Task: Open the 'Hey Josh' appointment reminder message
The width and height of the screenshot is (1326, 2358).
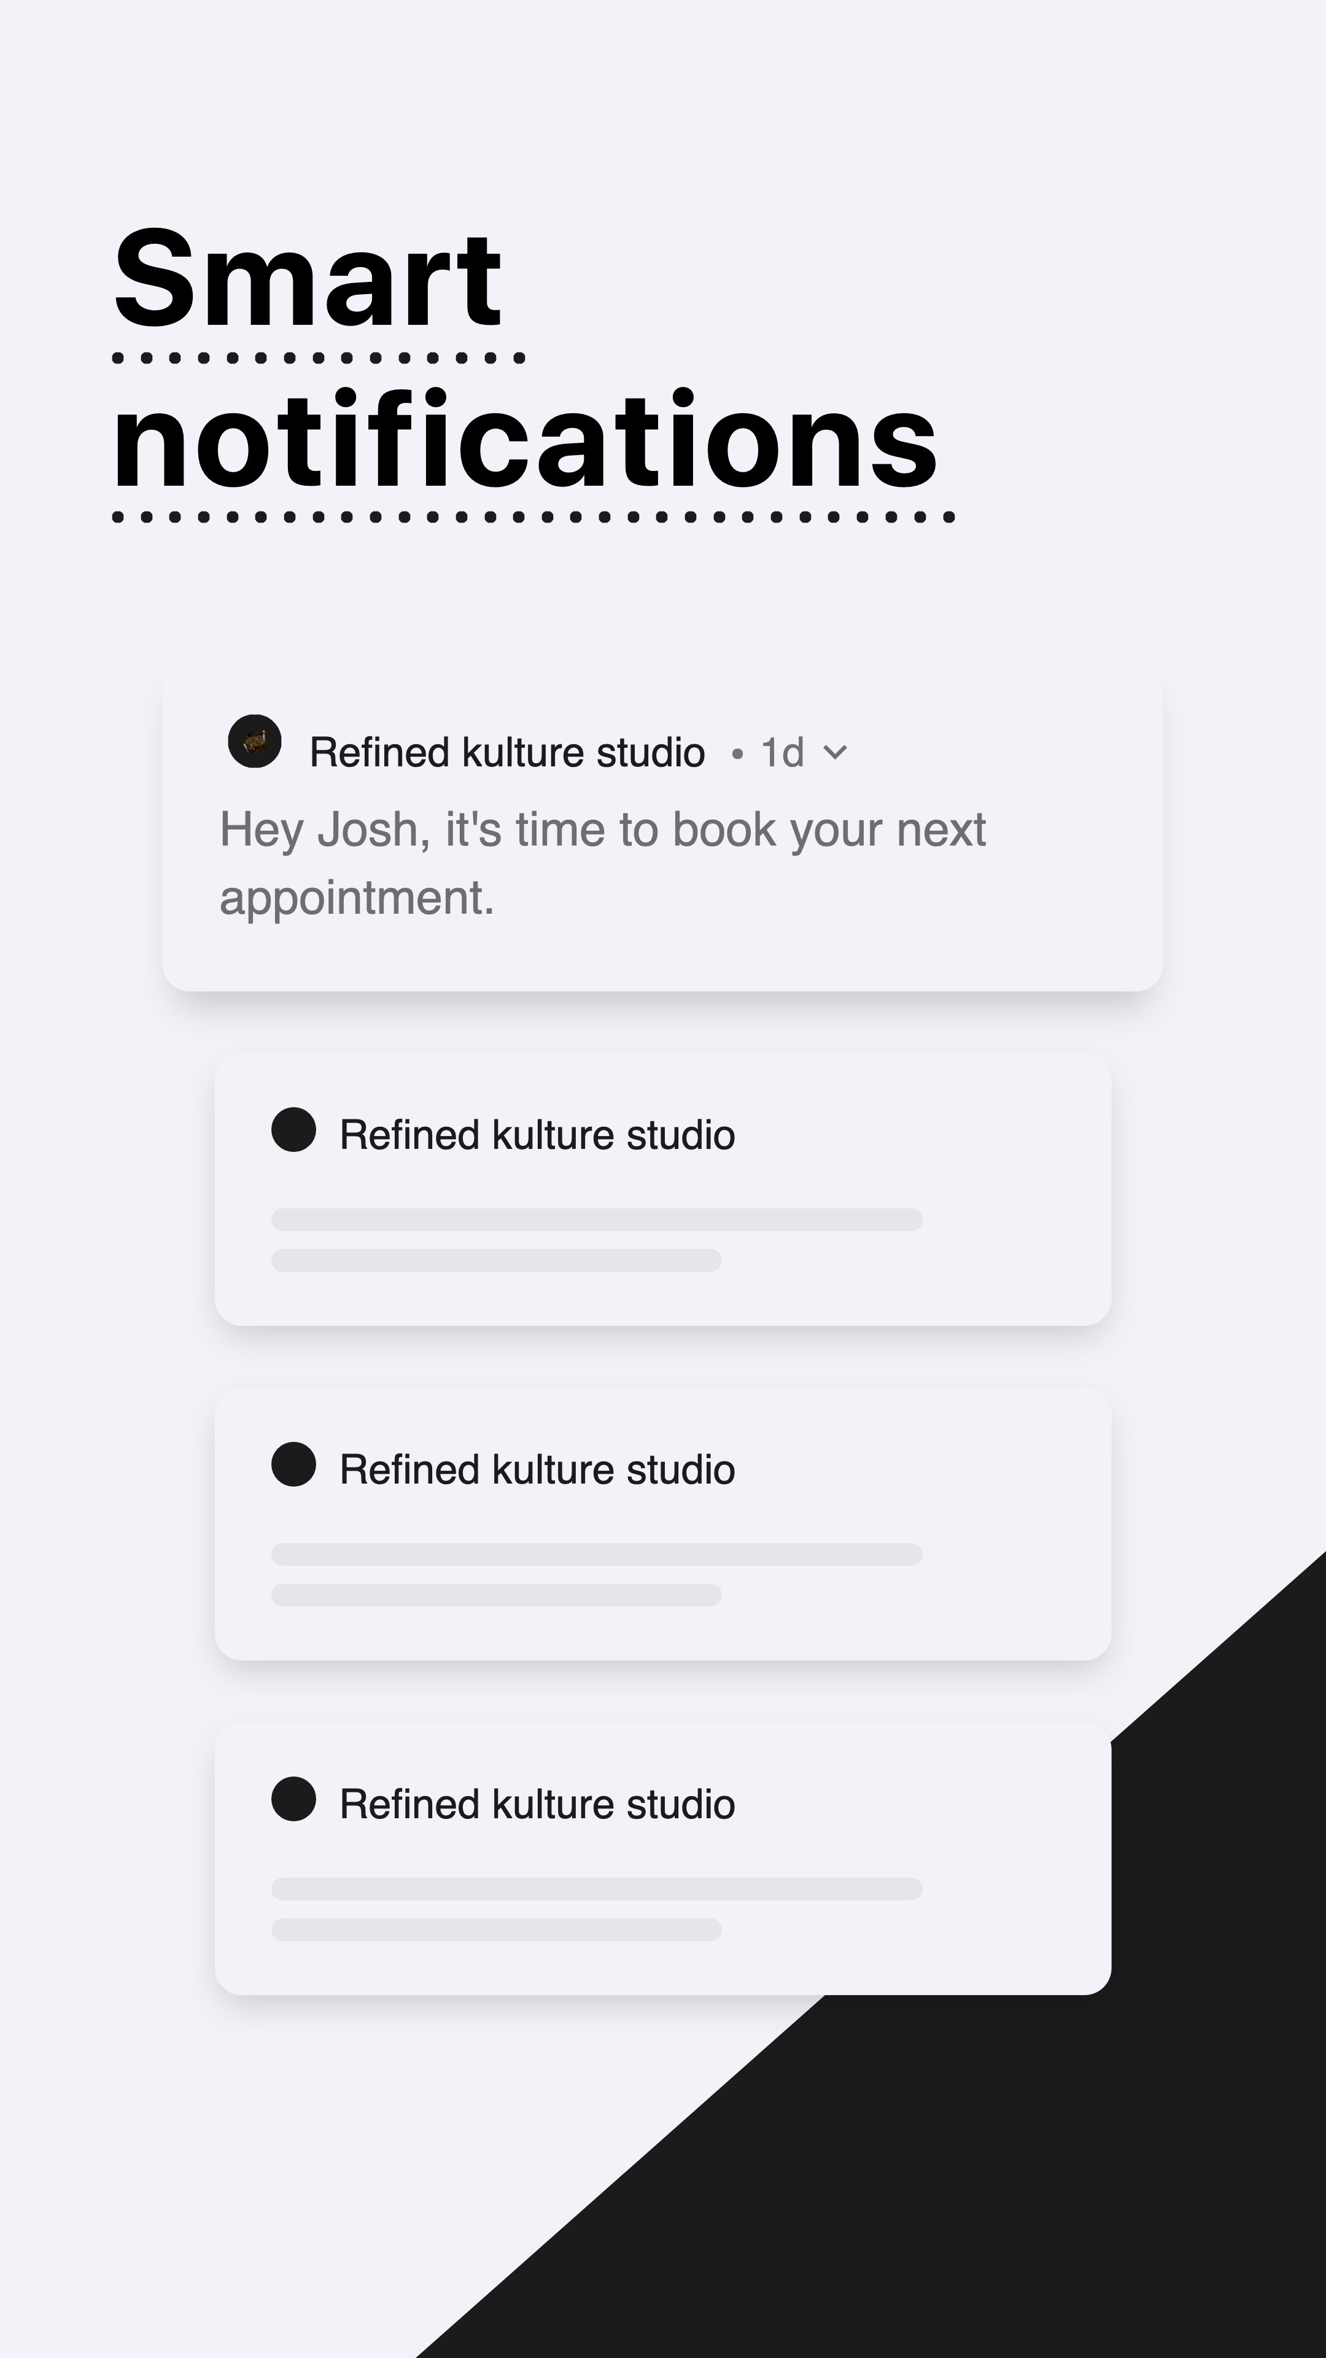Action: (602, 862)
